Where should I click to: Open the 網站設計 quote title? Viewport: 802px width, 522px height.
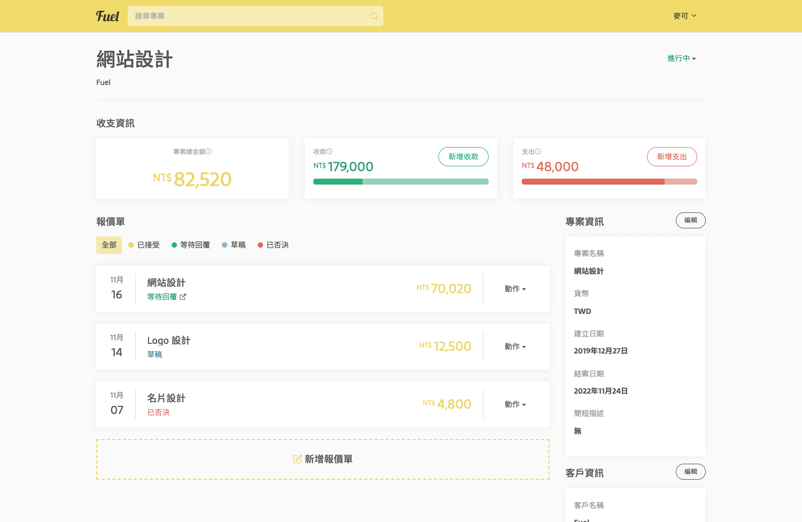pos(166,282)
